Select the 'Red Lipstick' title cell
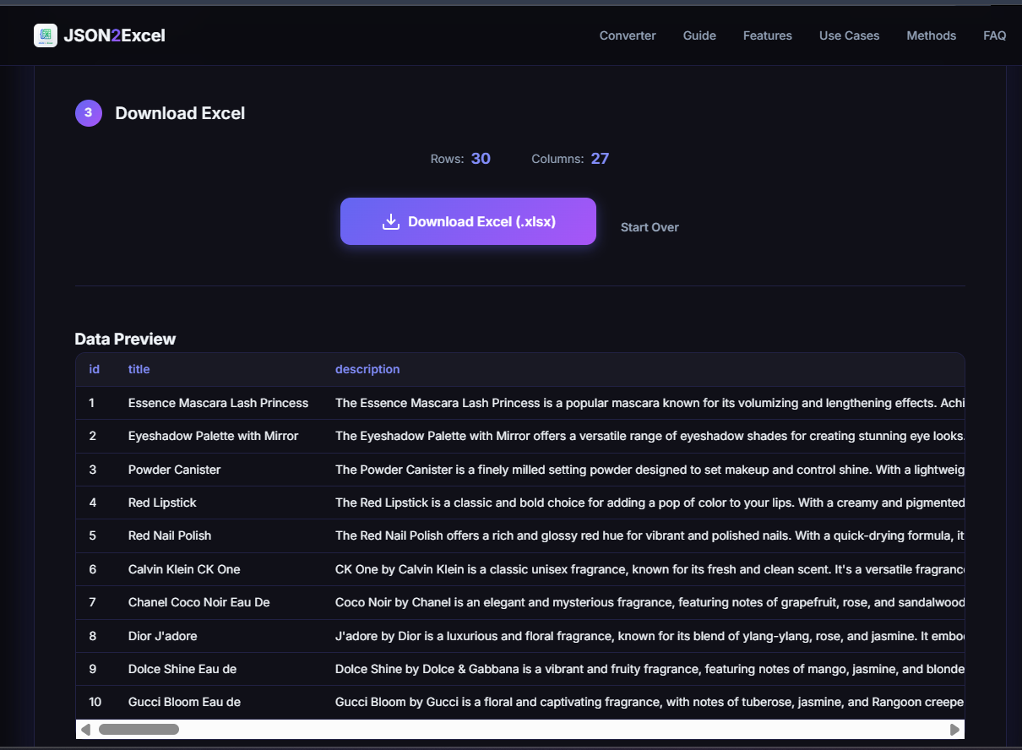 [x=162, y=503]
